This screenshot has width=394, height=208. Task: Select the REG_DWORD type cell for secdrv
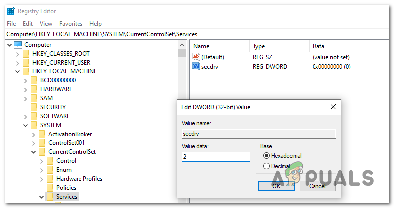click(270, 67)
